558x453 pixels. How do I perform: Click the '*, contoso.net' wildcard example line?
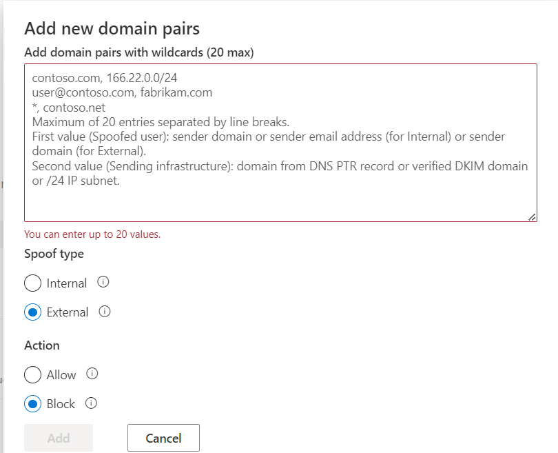[68, 107]
